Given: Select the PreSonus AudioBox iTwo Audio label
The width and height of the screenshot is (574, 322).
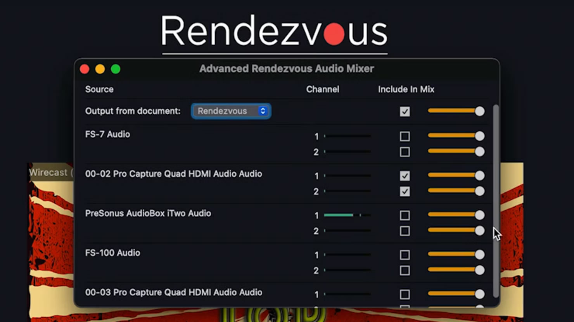Looking at the screenshot, I should click(x=148, y=214).
